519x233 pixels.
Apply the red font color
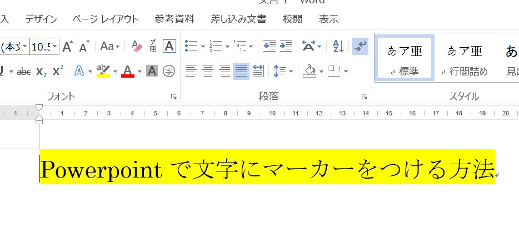coord(128,71)
